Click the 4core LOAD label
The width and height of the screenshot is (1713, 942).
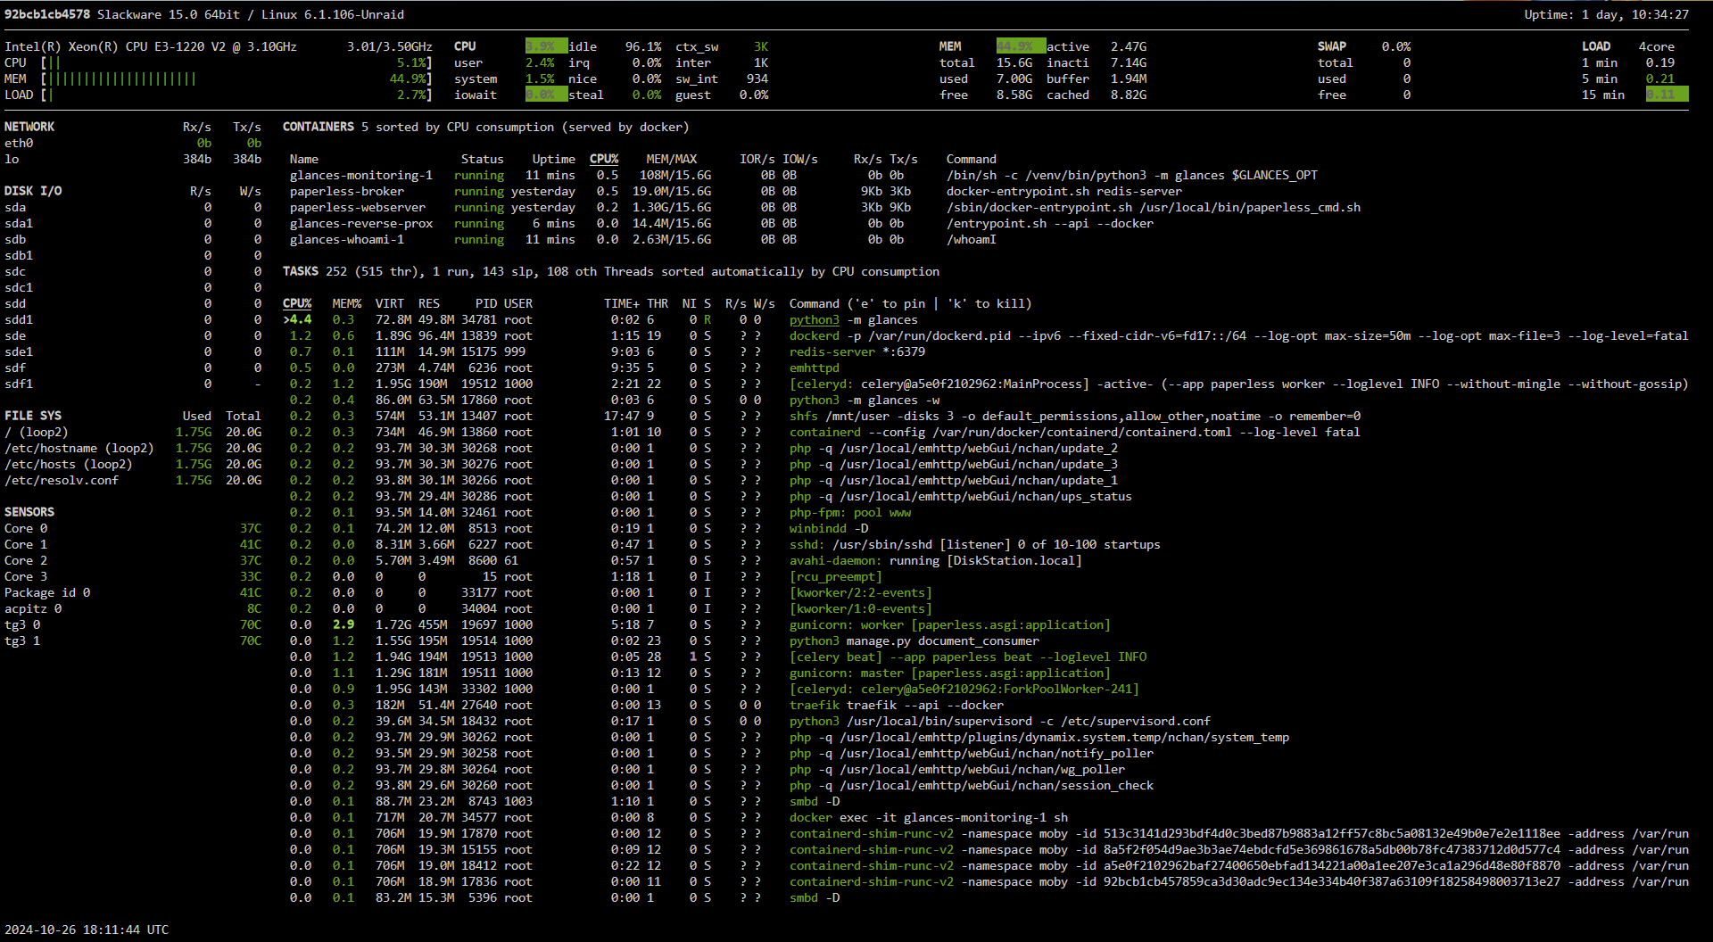pyautogui.click(x=1657, y=46)
